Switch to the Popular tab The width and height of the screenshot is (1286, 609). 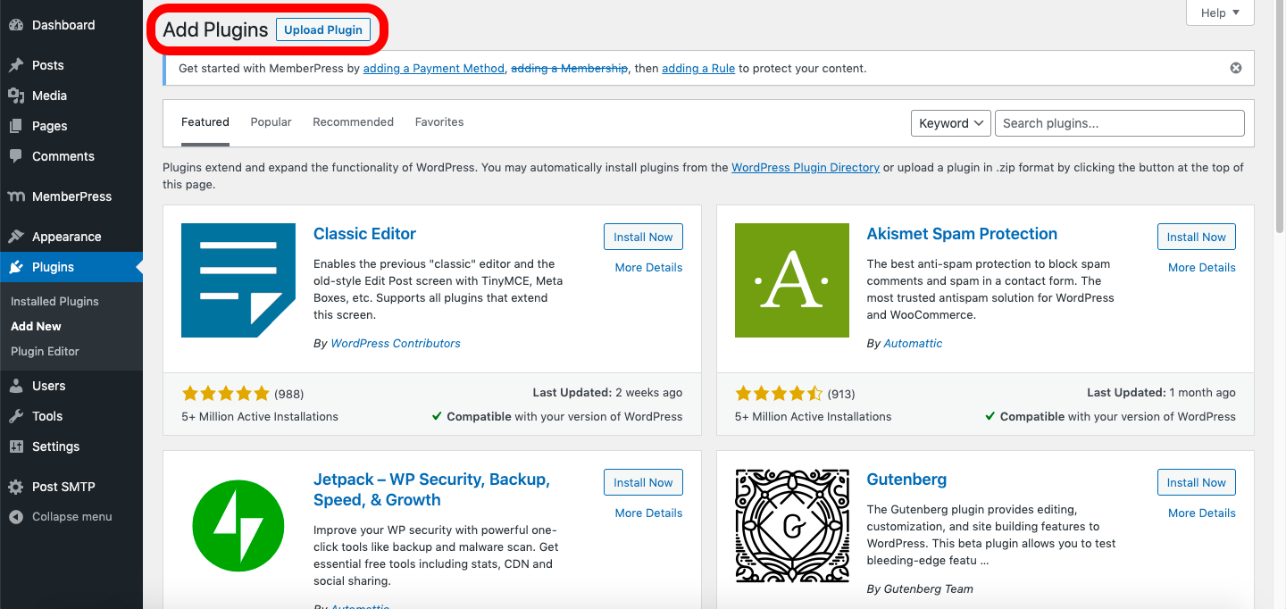tap(271, 122)
